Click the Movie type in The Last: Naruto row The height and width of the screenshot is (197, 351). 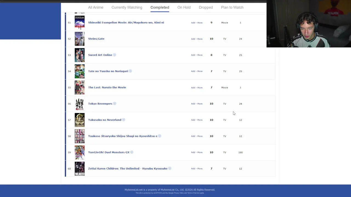click(225, 88)
